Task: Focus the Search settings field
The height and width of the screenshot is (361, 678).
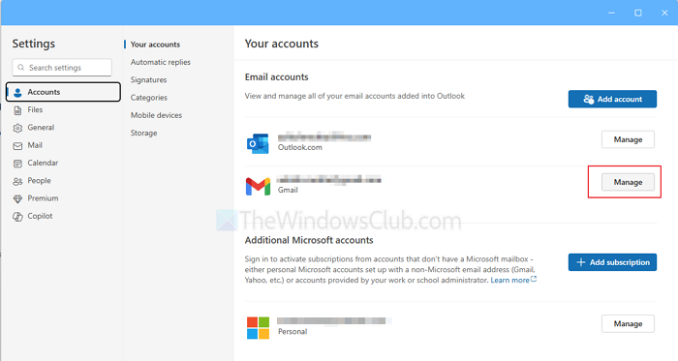Action: [62, 68]
